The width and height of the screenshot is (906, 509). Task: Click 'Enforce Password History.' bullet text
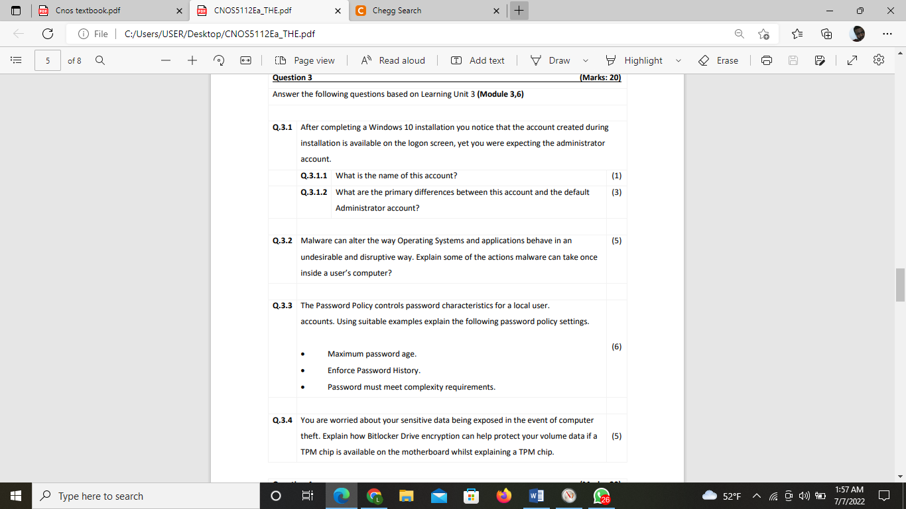(374, 370)
